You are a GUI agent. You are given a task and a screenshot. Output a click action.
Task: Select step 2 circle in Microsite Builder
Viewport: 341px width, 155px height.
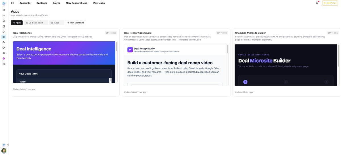(286, 82)
